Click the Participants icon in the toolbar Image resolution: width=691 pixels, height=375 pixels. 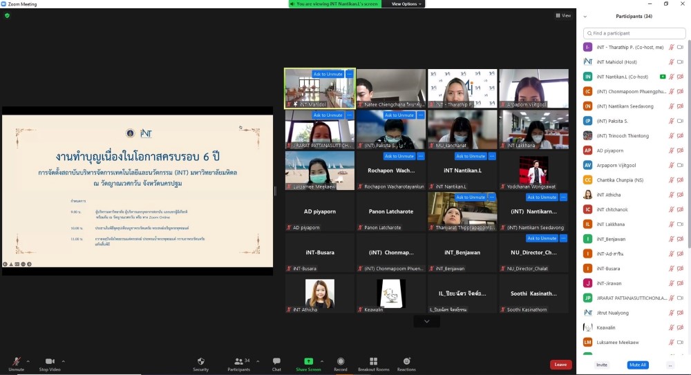click(238, 362)
